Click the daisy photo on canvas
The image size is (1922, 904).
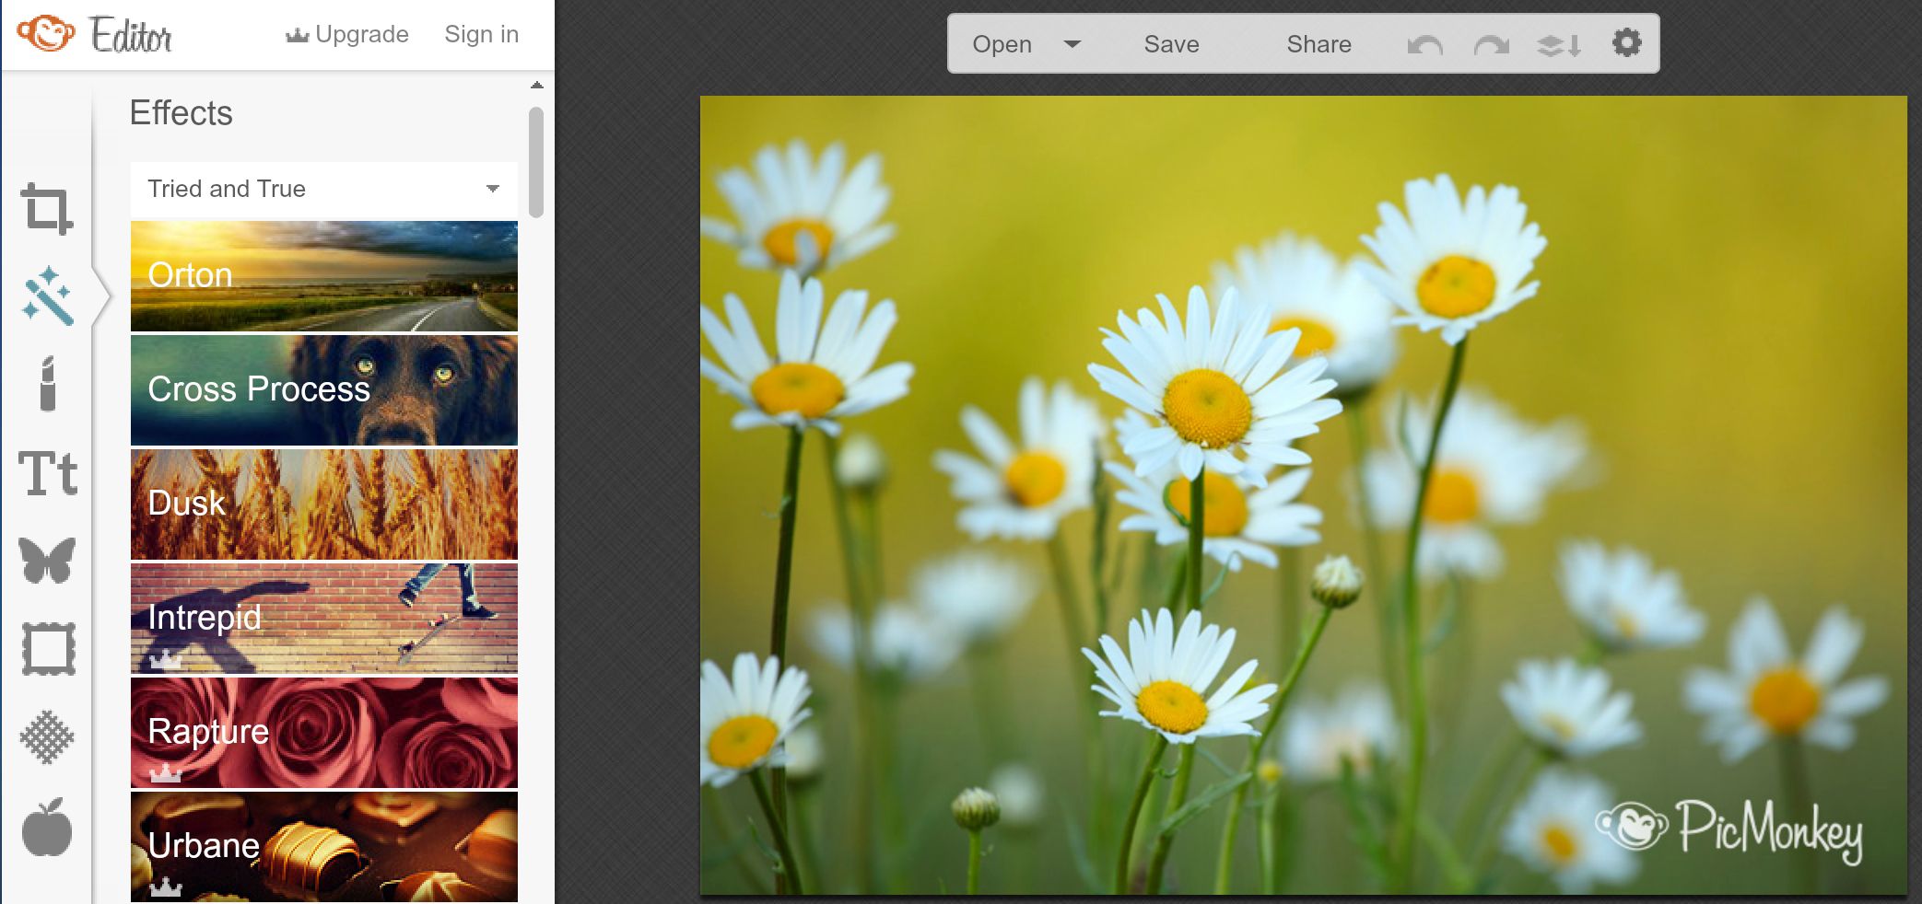coord(1304,495)
